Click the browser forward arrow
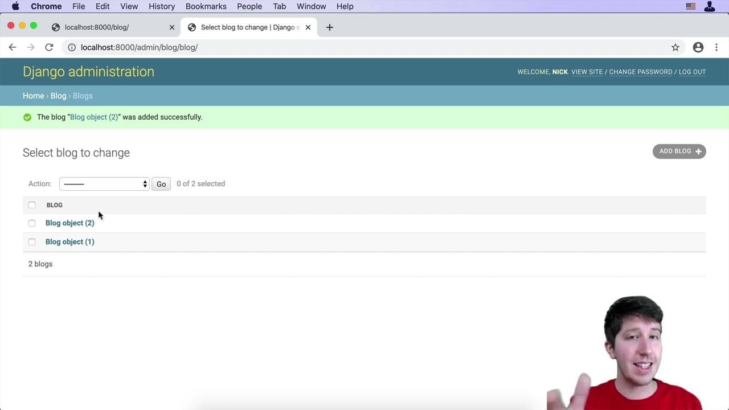This screenshot has width=729, height=410. (31, 47)
